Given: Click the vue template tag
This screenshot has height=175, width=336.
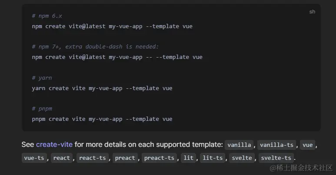Looking at the screenshot, I should [x=308, y=145].
